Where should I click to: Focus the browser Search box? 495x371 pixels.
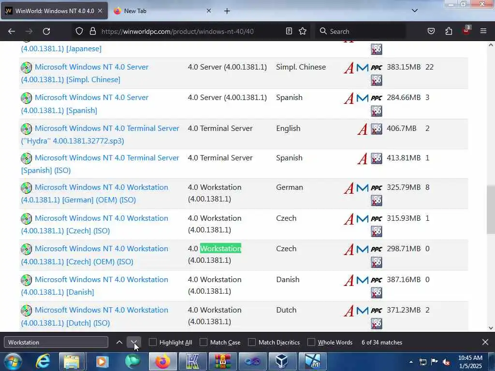pyautogui.click(x=360, y=31)
